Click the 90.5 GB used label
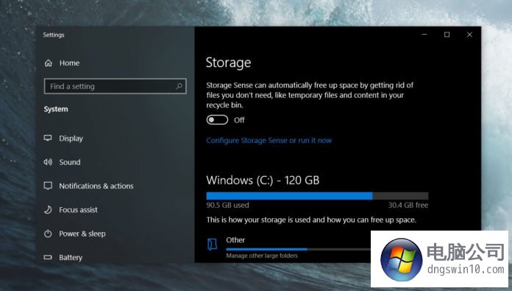This screenshot has height=291, width=512. (x=227, y=205)
